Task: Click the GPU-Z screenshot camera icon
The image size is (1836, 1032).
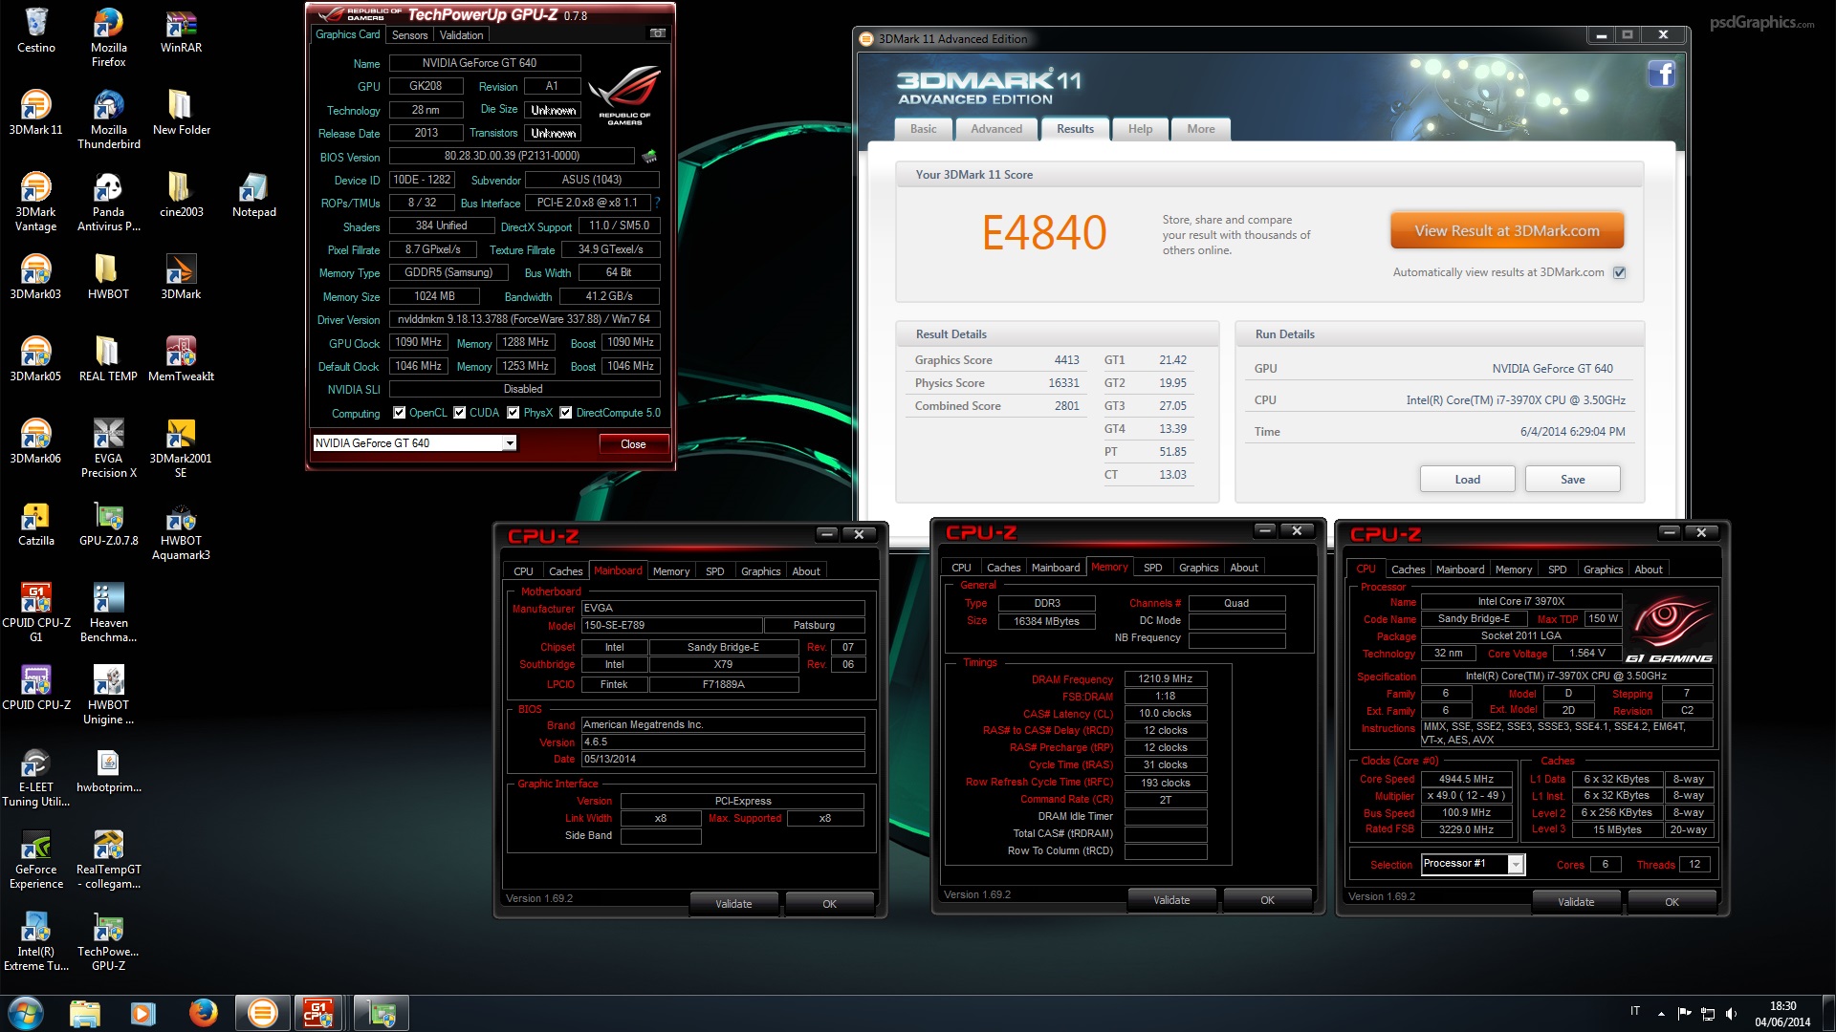Action: click(x=658, y=33)
